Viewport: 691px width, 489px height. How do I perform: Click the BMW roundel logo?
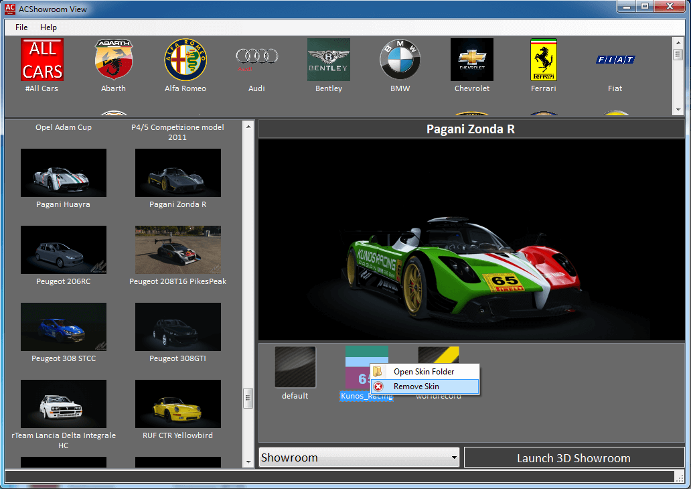tap(400, 60)
